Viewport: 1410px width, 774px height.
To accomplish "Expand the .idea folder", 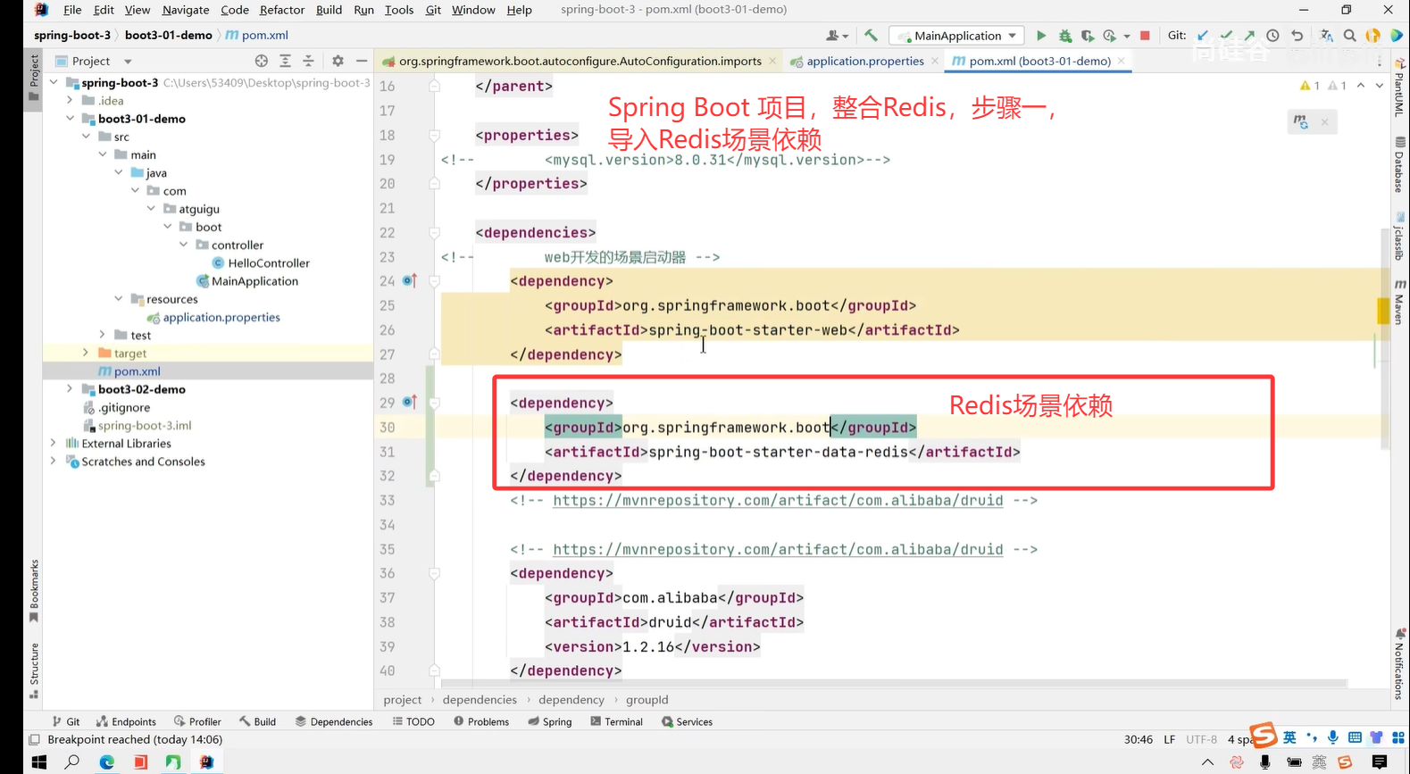I will pyautogui.click(x=71, y=100).
